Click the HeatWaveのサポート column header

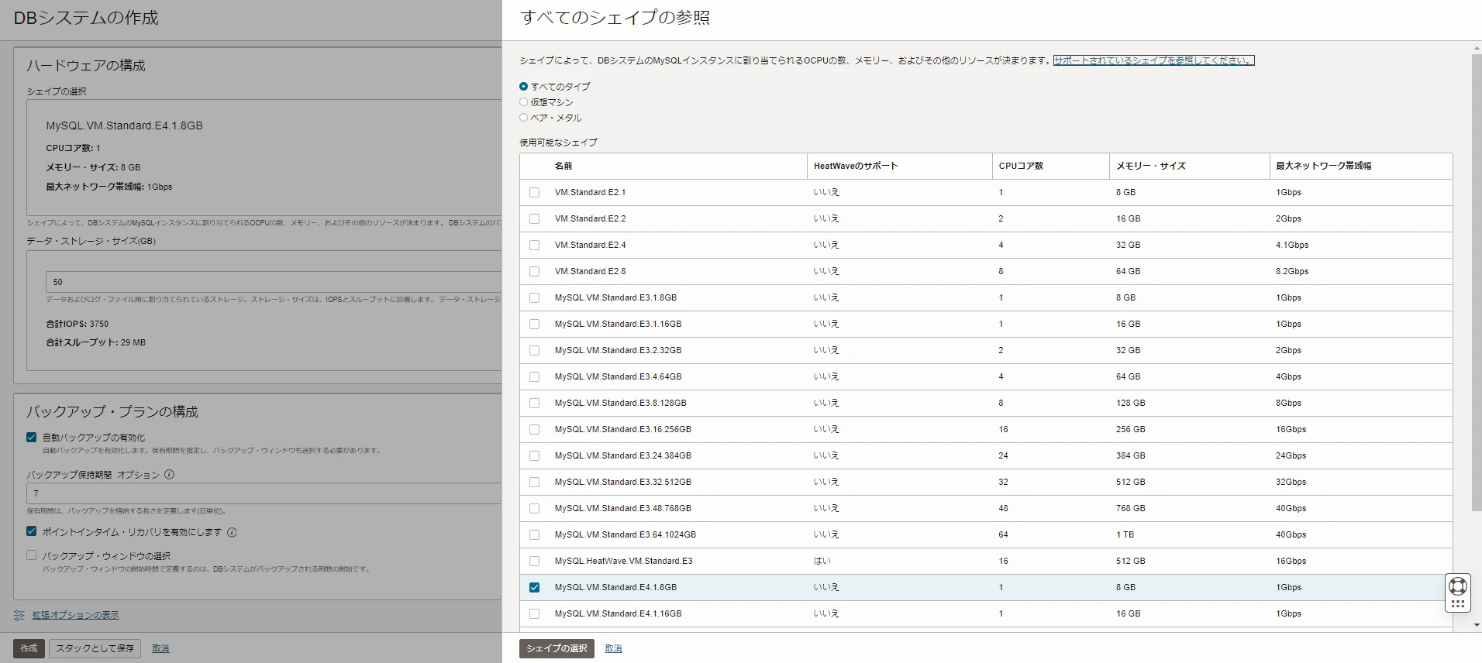pos(856,166)
